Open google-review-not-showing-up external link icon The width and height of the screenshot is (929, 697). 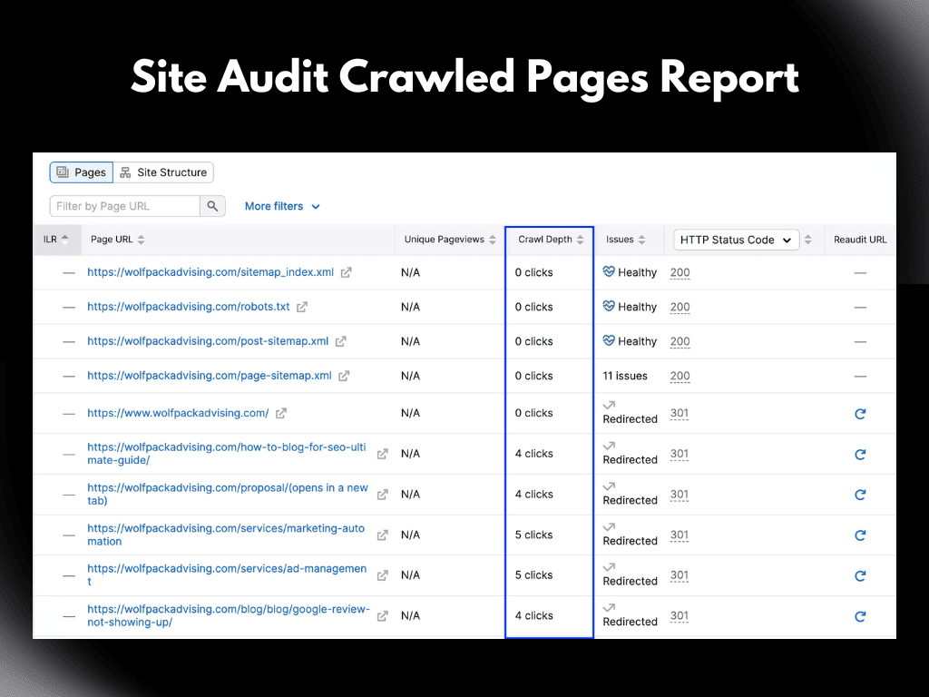(383, 616)
